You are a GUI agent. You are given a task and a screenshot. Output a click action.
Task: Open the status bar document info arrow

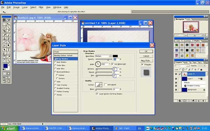tap(43, 124)
